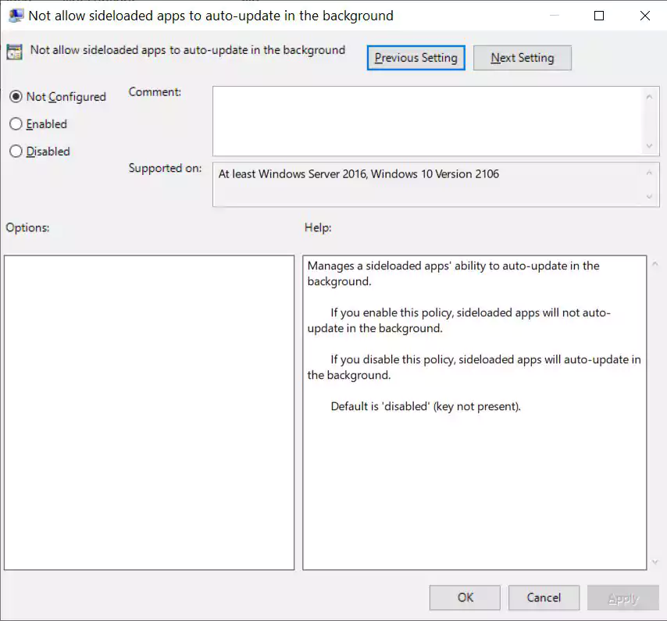This screenshot has width=667, height=621.
Task: Confirm with the OK button
Action: 465,598
